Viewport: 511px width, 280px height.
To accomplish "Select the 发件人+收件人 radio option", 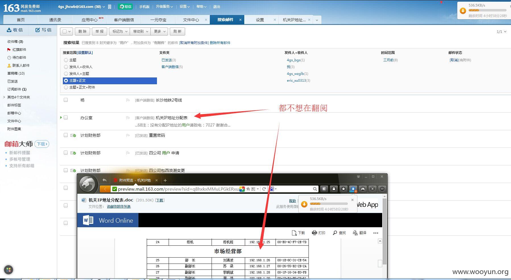I will [x=66, y=67].
